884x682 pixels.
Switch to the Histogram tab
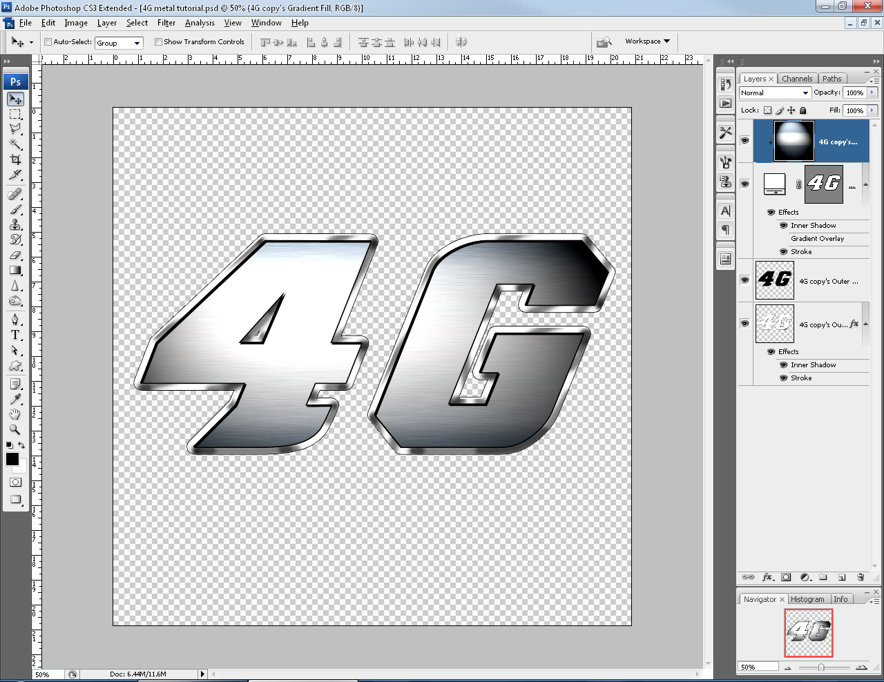pyautogui.click(x=807, y=599)
